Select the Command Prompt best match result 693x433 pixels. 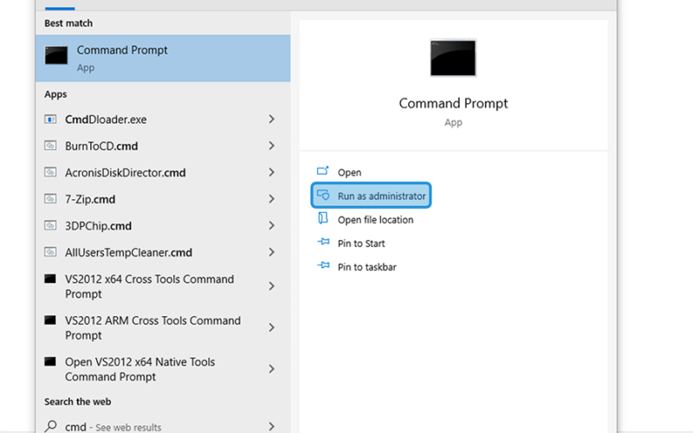click(x=163, y=58)
